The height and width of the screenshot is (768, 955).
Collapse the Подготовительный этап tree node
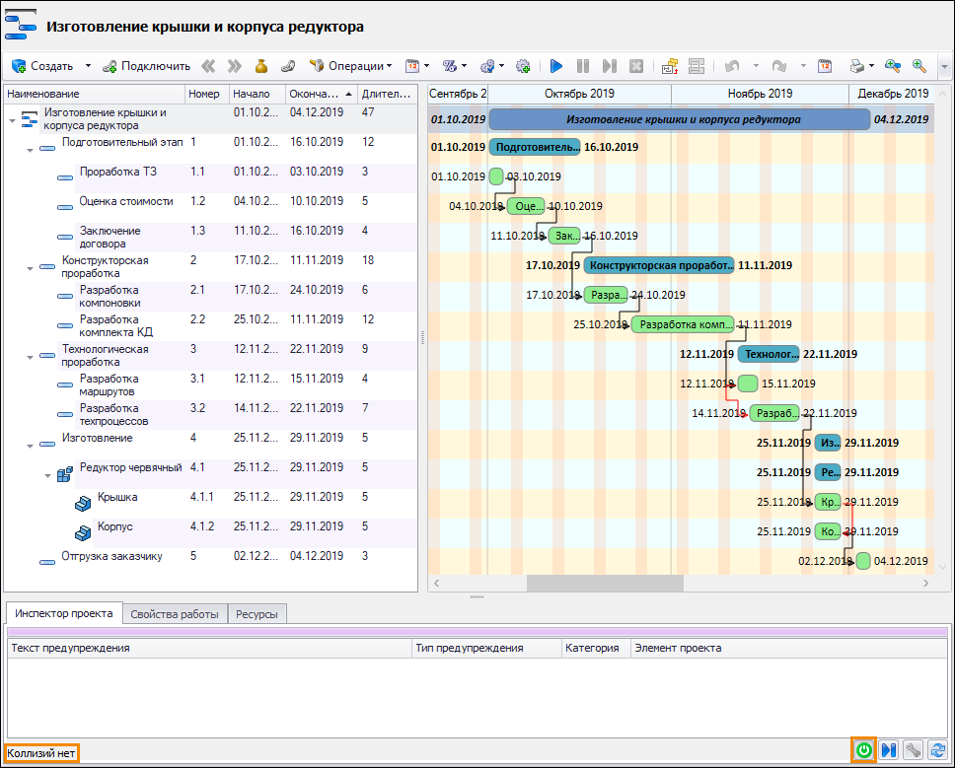(x=31, y=149)
